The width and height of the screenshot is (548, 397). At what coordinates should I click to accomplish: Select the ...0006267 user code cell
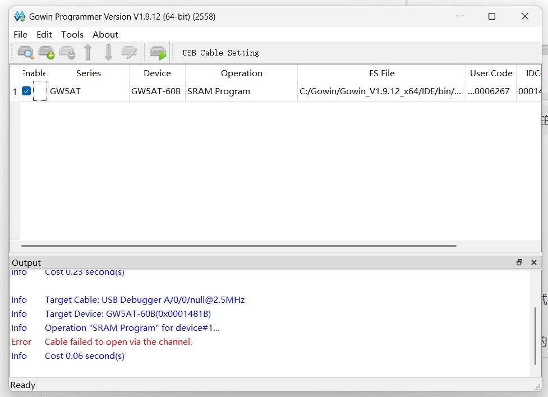[491, 91]
